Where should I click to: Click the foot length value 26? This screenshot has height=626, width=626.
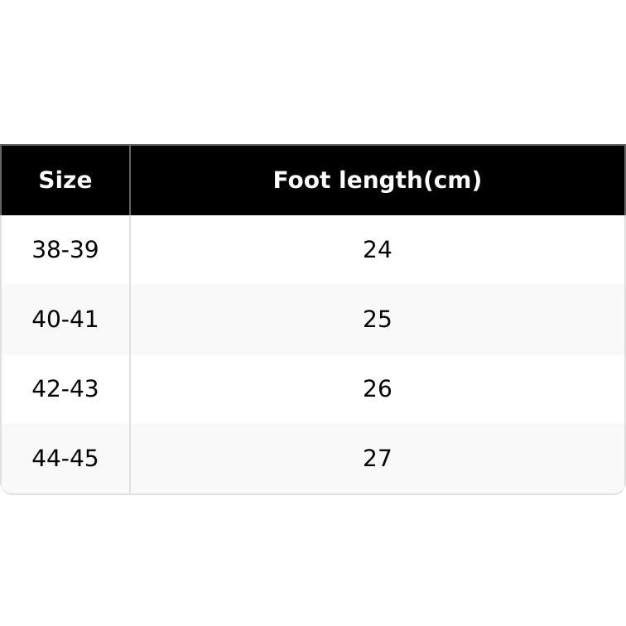click(378, 389)
